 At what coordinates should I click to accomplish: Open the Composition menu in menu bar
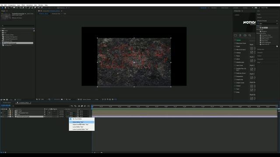tap(12, 5)
